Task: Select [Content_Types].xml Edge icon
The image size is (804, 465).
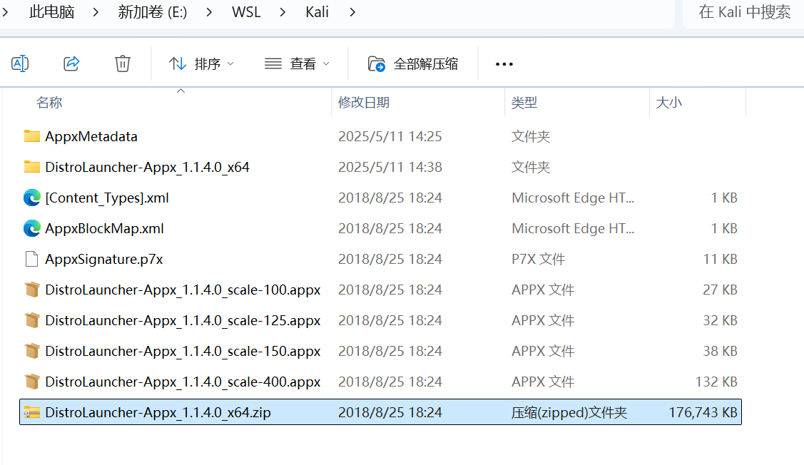Action: coord(32,198)
